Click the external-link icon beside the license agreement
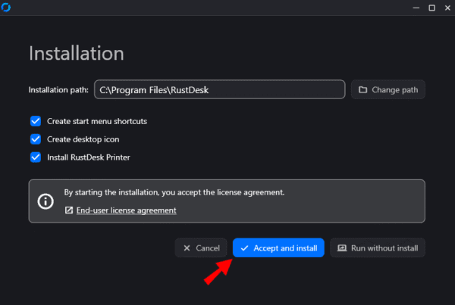 click(69, 210)
